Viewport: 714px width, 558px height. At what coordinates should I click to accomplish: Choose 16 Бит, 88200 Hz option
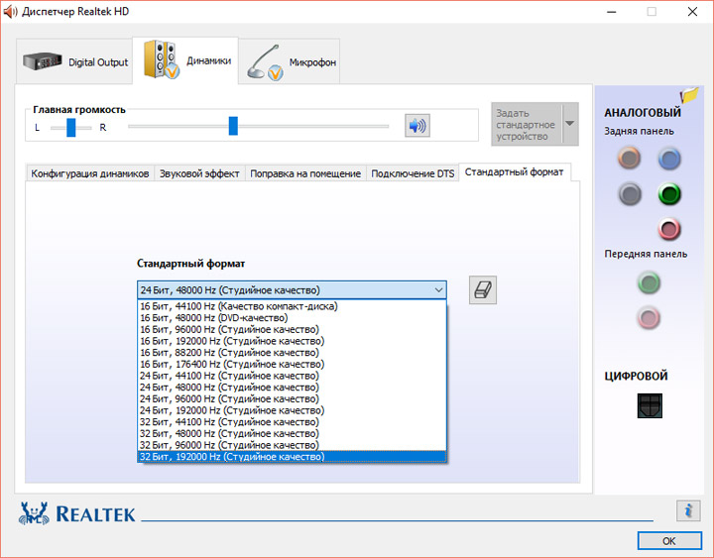(292, 352)
